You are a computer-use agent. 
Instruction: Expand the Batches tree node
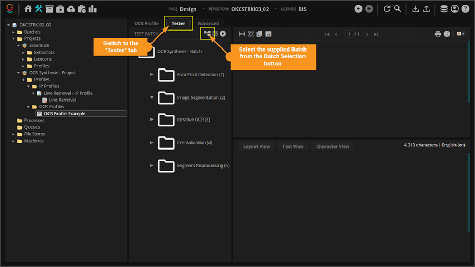click(x=13, y=32)
